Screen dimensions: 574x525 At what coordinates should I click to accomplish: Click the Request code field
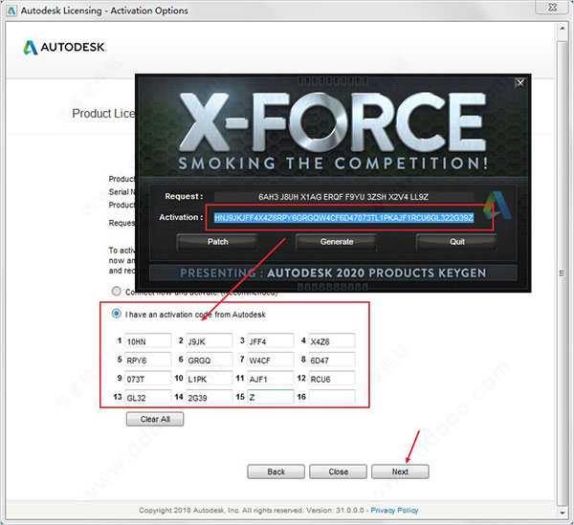tap(343, 197)
